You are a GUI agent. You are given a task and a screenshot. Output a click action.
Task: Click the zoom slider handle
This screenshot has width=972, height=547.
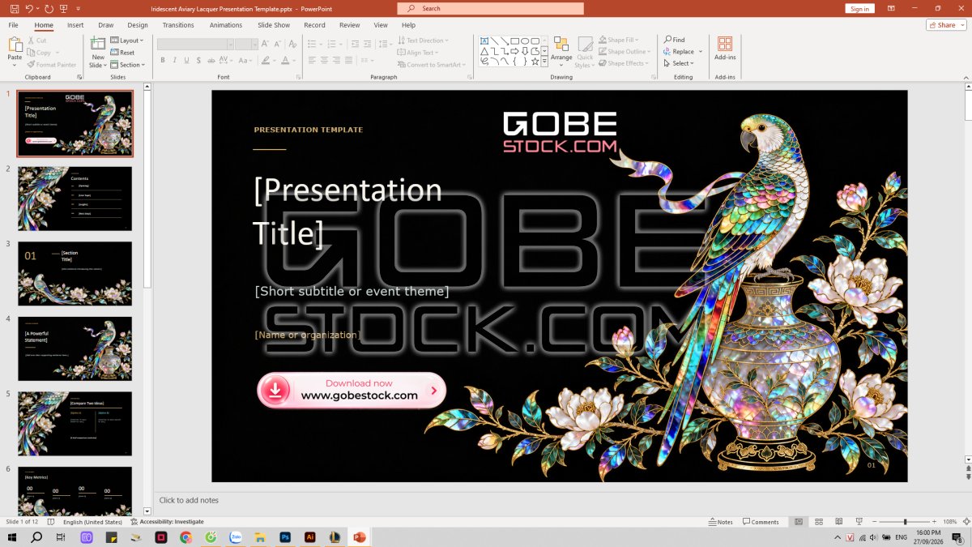point(905,522)
